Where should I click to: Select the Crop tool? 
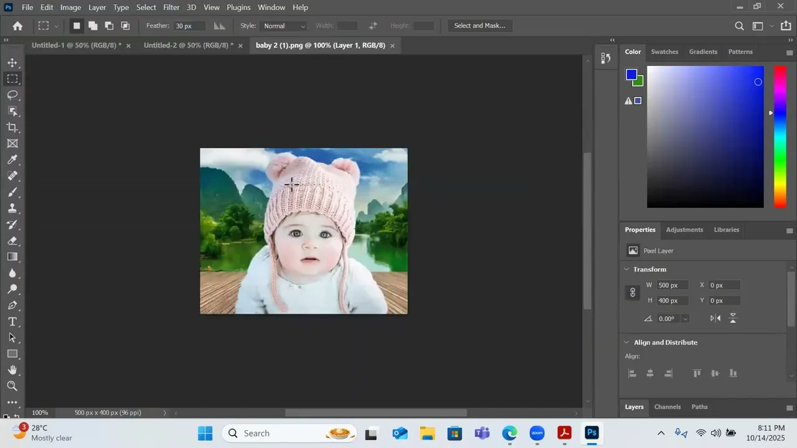pyautogui.click(x=12, y=128)
